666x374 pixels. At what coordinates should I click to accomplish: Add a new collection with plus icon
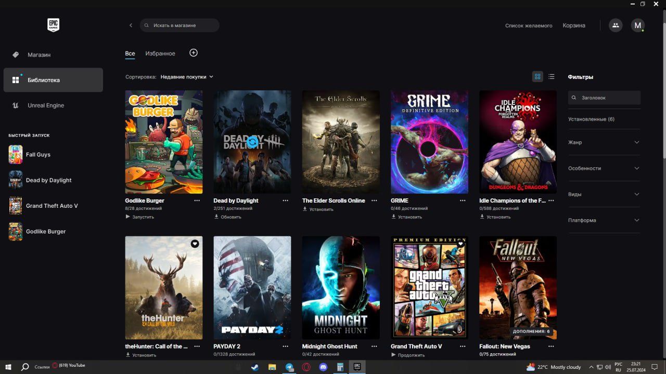click(x=194, y=53)
